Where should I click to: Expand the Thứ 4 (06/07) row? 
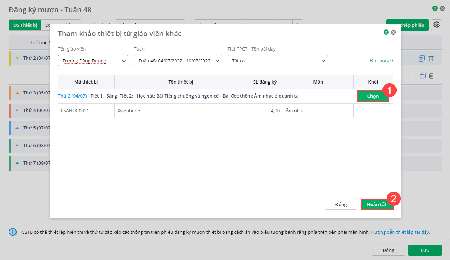[x=17, y=110]
